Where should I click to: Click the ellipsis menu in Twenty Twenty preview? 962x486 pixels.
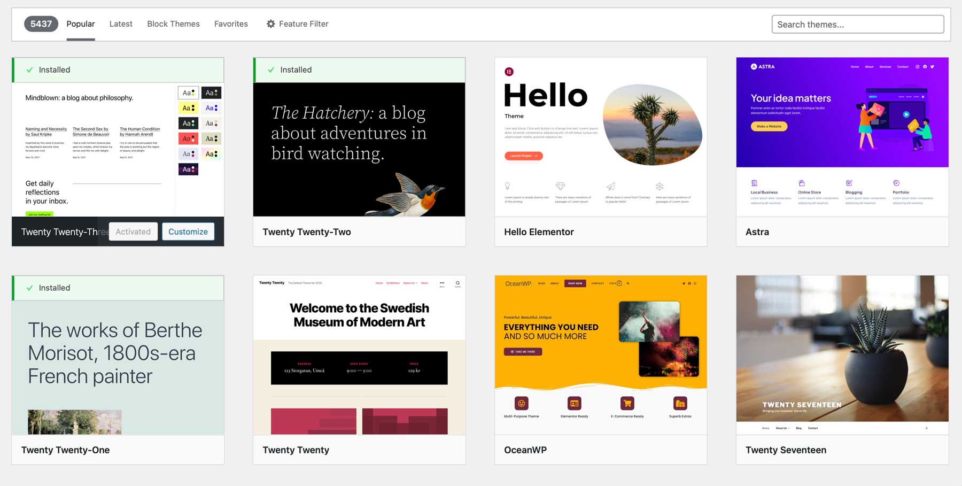(442, 283)
